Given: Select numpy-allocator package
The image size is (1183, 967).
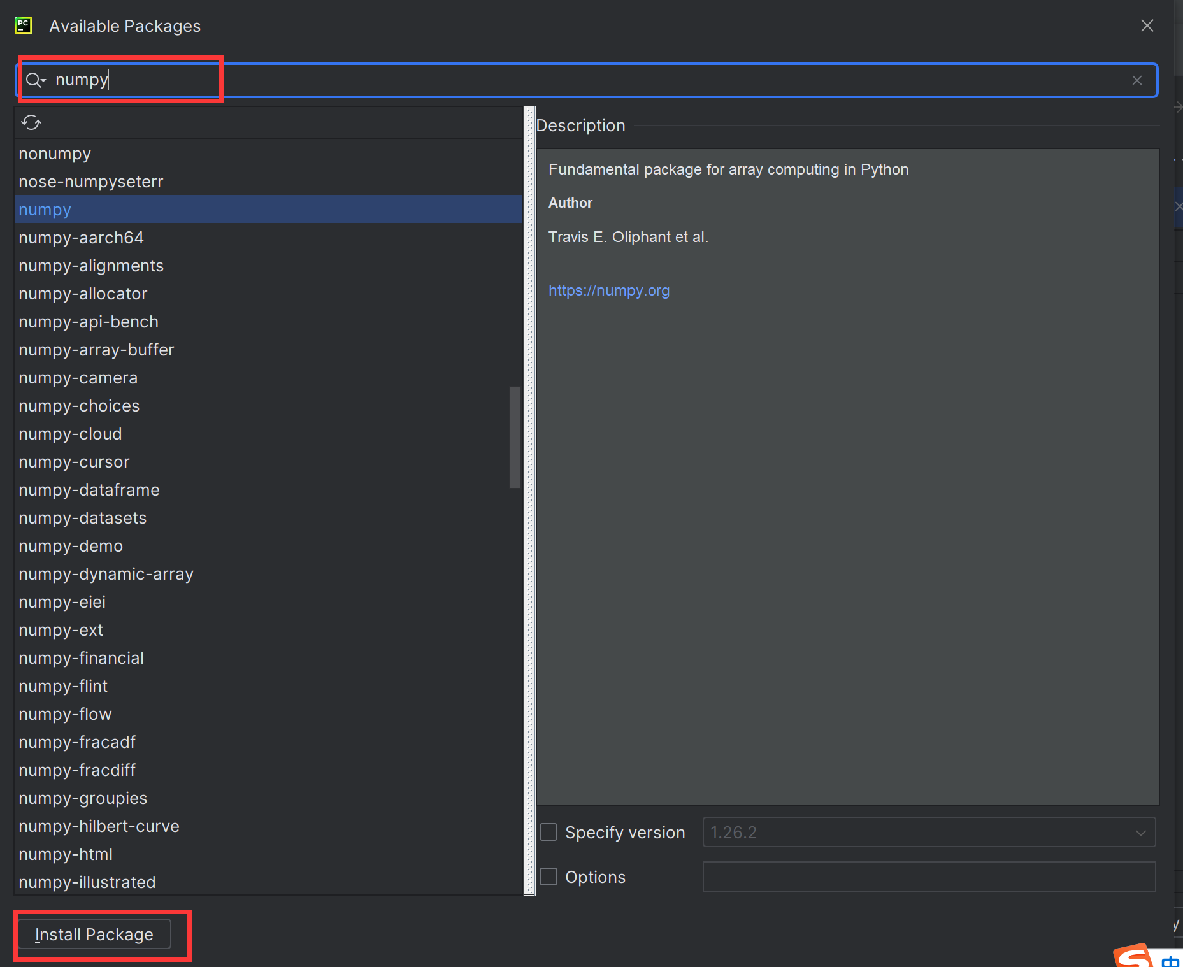Looking at the screenshot, I should coord(268,294).
